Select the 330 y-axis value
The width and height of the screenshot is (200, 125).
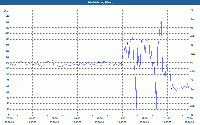[8, 51]
